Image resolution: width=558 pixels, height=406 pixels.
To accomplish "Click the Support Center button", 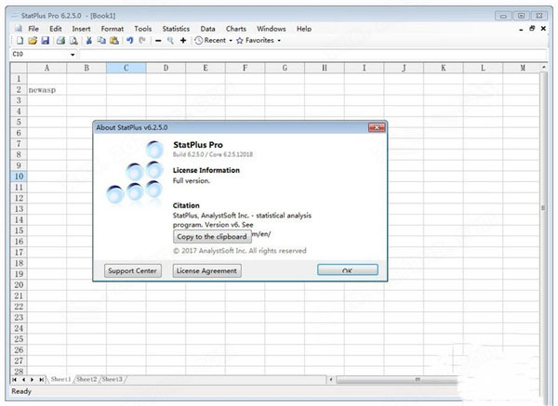I will pos(132,270).
